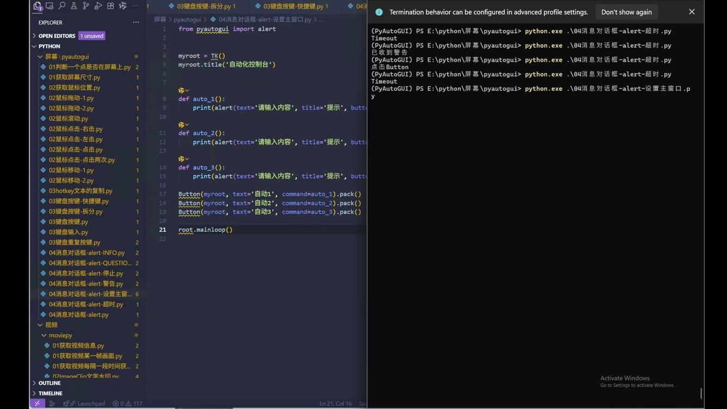The height and width of the screenshot is (409, 727).
Task: Open the Run and Debug icon
Action: pos(98,6)
